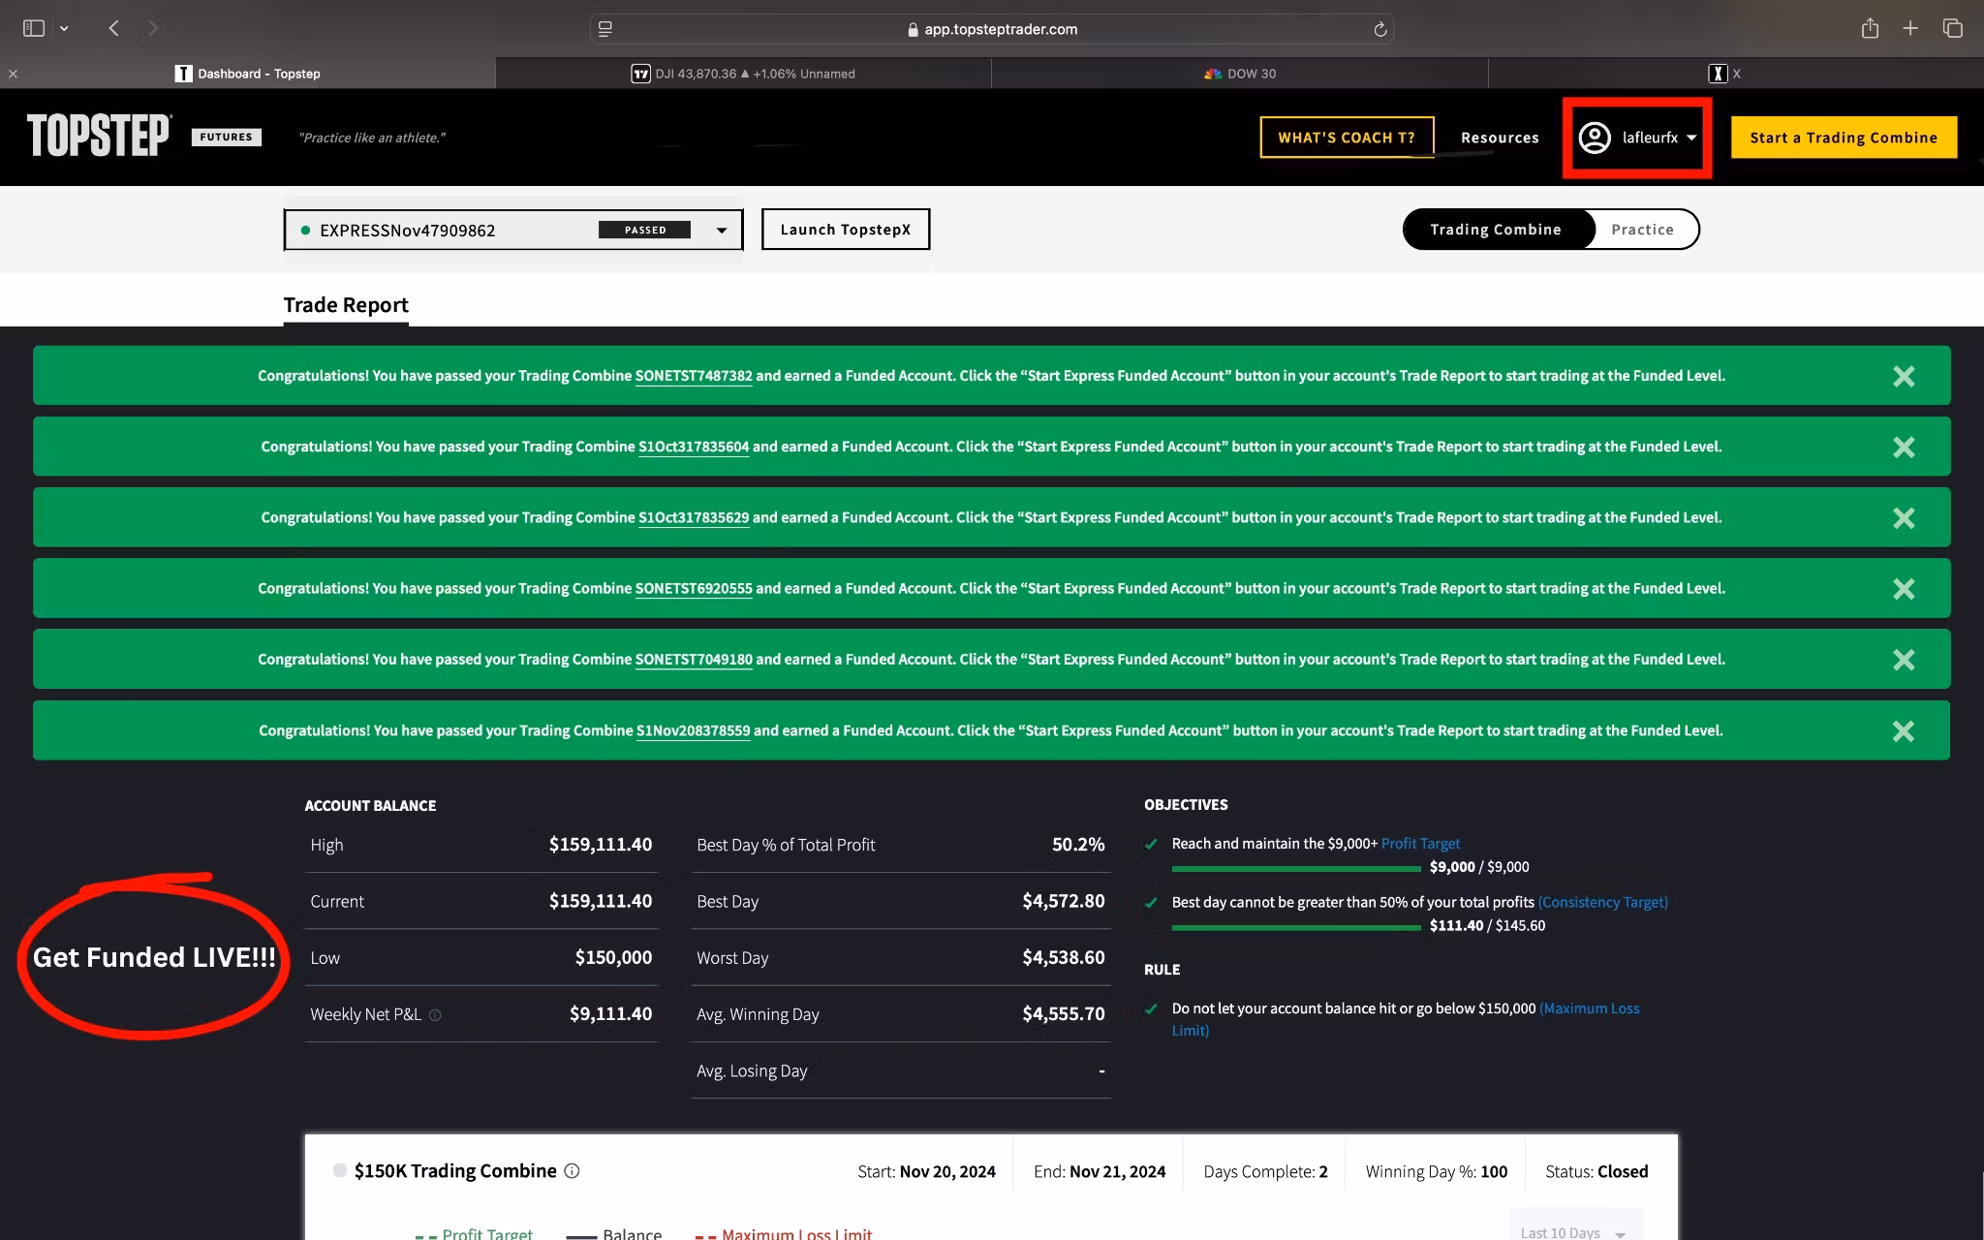Click Launch TopstepX button
1984x1240 pixels.
846,230
